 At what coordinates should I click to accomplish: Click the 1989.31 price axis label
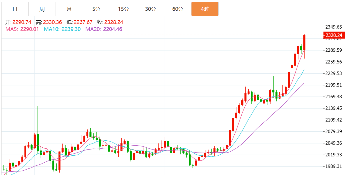point(333,166)
